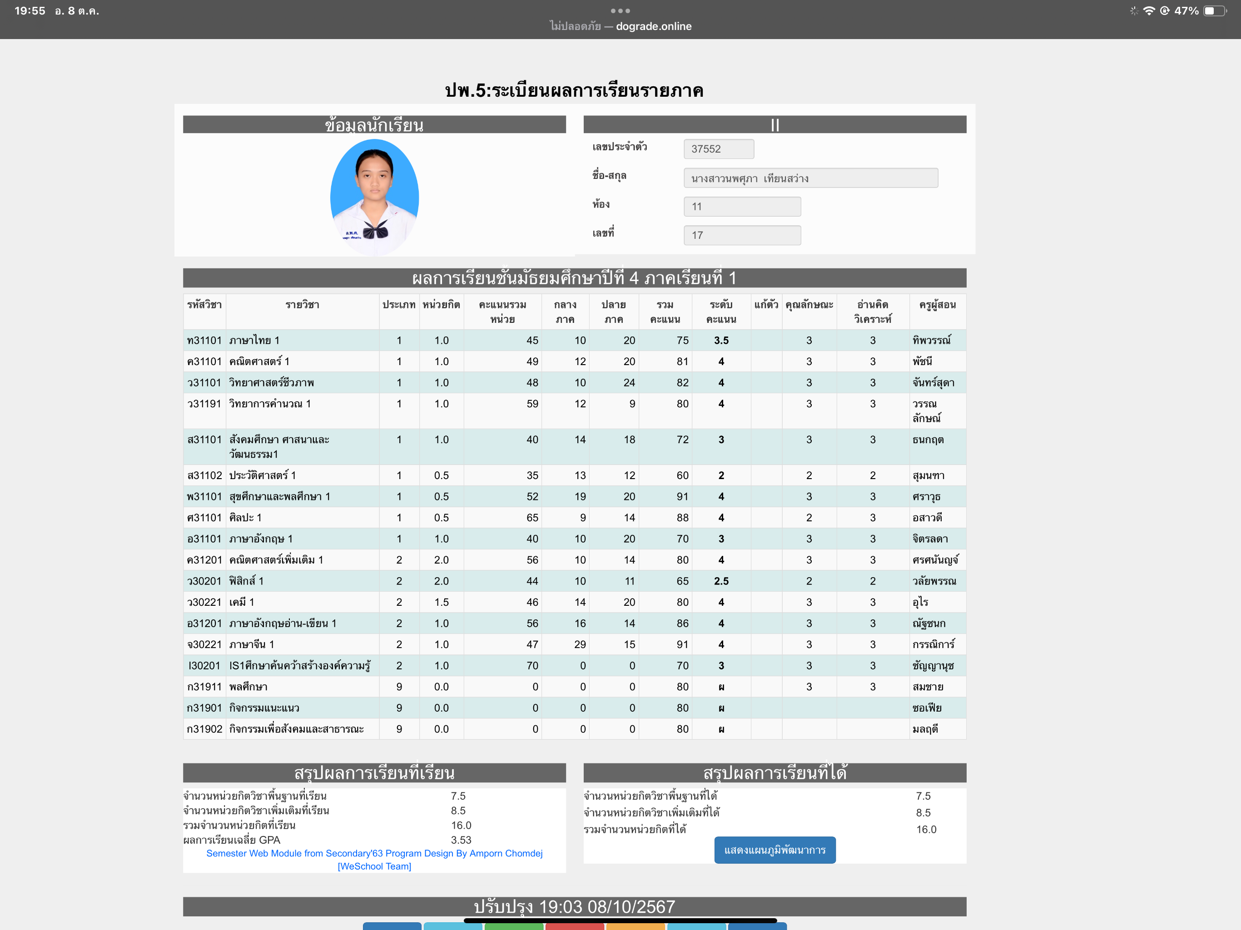Click the student portrait photo
The height and width of the screenshot is (930, 1241).
pyautogui.click(x=374, y=197)
